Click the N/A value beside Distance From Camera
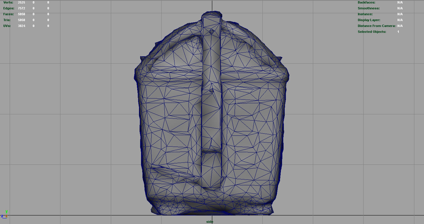Image resolution: width=424 pixels, height=224 pixels. 400,26
